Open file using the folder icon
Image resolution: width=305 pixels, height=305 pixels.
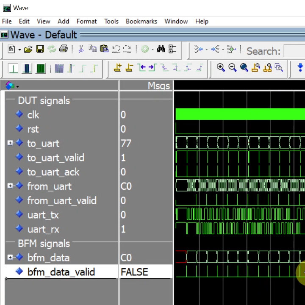coord(28,49)
